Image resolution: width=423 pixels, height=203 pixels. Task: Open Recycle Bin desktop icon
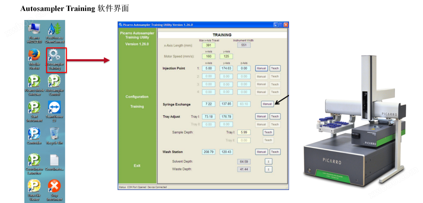54,136
